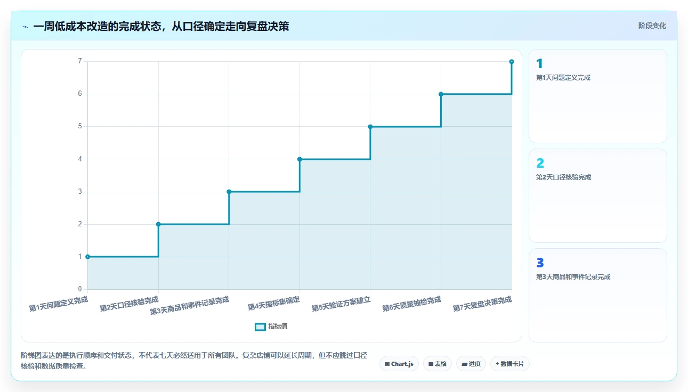
Task: Click axis label 第2天口径核验完成
Action: (x=129, y=304)
